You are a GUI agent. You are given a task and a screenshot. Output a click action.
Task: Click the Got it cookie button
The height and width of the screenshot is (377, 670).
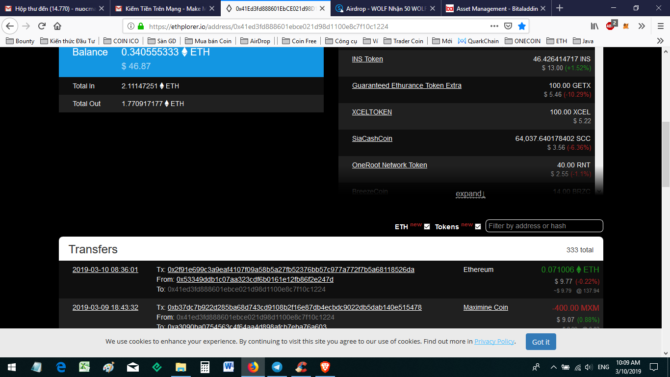(541, 342)
